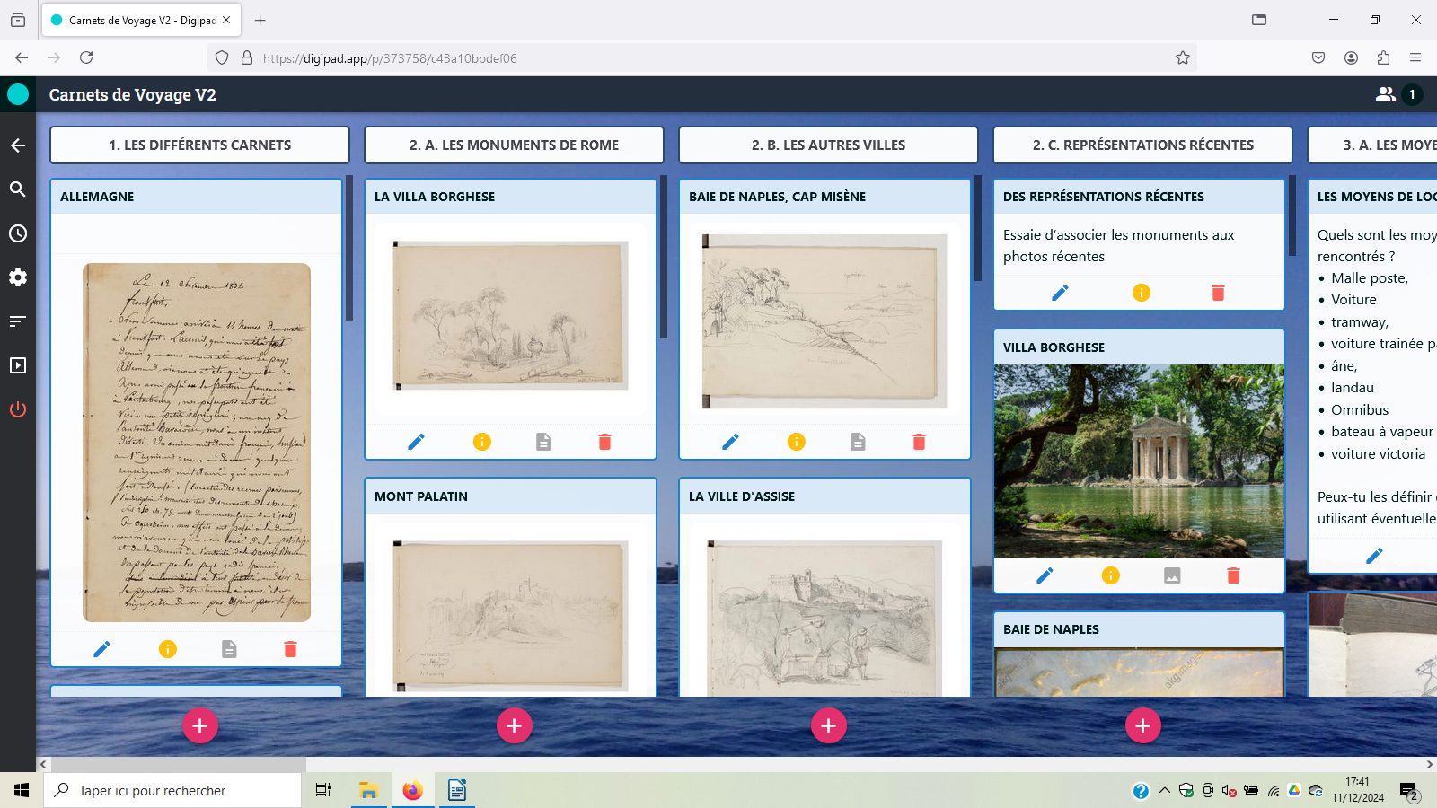The image size is (1437, 808).
Task: Click the Baie de Naples card title
Action: (1051, 629)
